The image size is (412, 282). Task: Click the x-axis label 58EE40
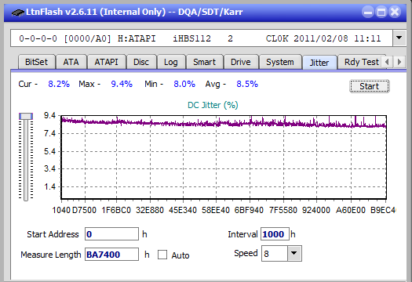pyautogui.click(x=216, y=210)
